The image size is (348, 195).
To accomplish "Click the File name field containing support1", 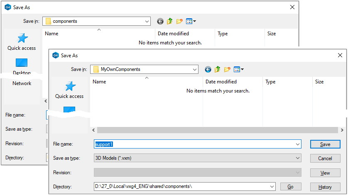I will [195, 144].
